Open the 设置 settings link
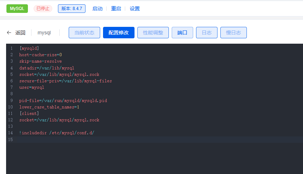 135,9
